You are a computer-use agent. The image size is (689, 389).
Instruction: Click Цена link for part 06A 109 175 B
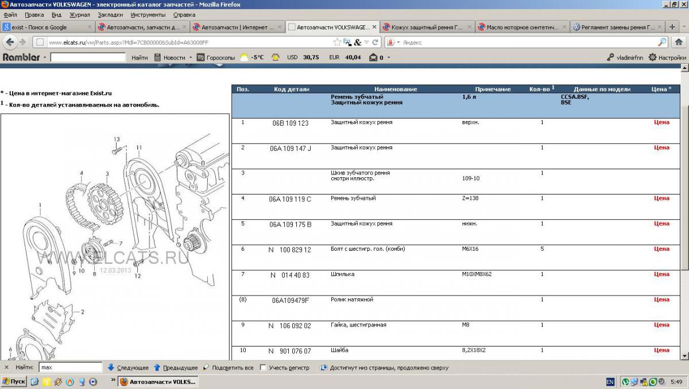(x=661, y=223)
